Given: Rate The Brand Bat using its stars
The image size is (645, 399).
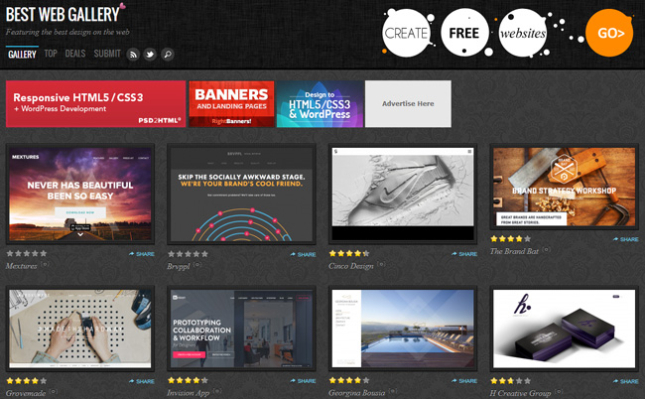Looking at the screenshot, I should click(510, 239).
